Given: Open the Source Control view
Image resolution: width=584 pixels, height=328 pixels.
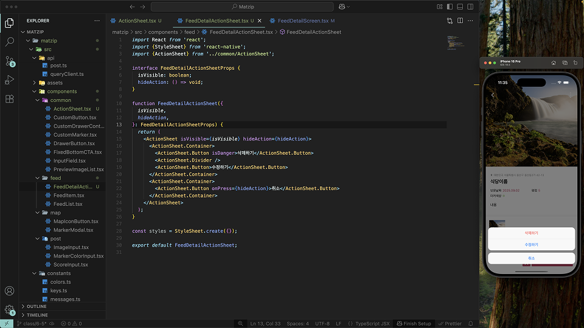Looking at the screenshot, I should [x=9, y=61].
